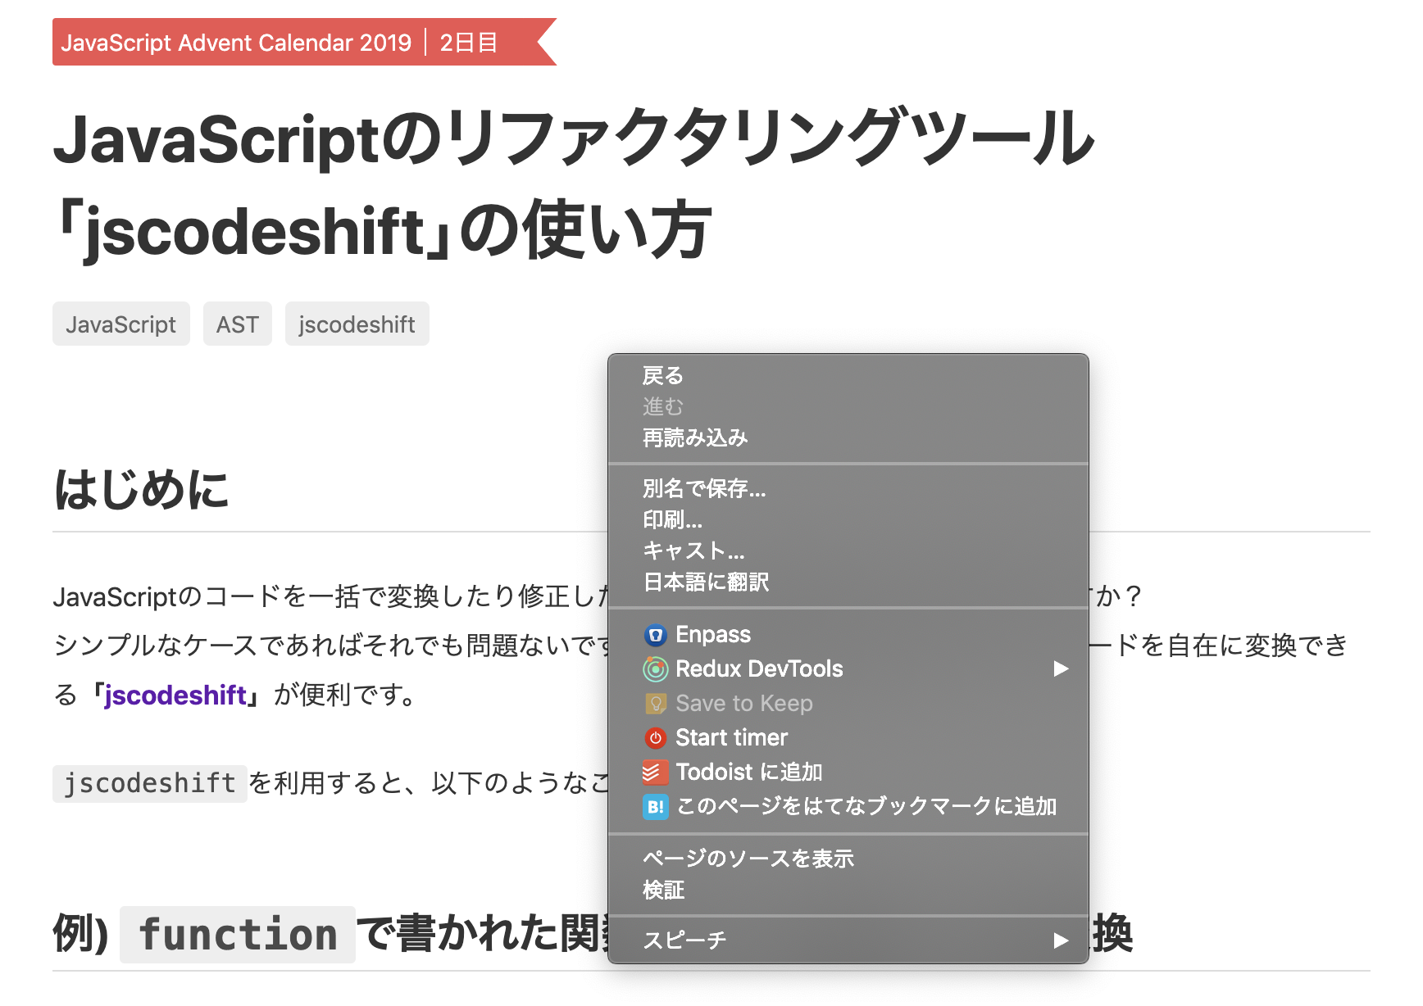
Task: Click the JavaScript tag button
Action: point(121,324)
